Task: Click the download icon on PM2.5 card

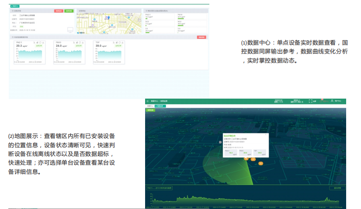Action: pos(43,43)
